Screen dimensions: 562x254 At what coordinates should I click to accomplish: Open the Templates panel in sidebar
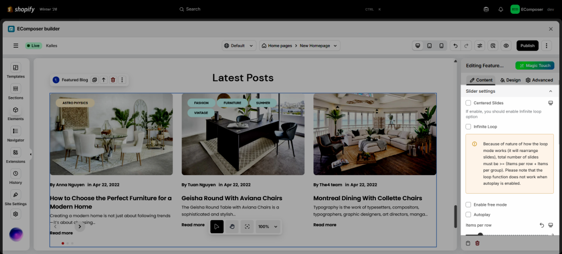coord(15,71)
